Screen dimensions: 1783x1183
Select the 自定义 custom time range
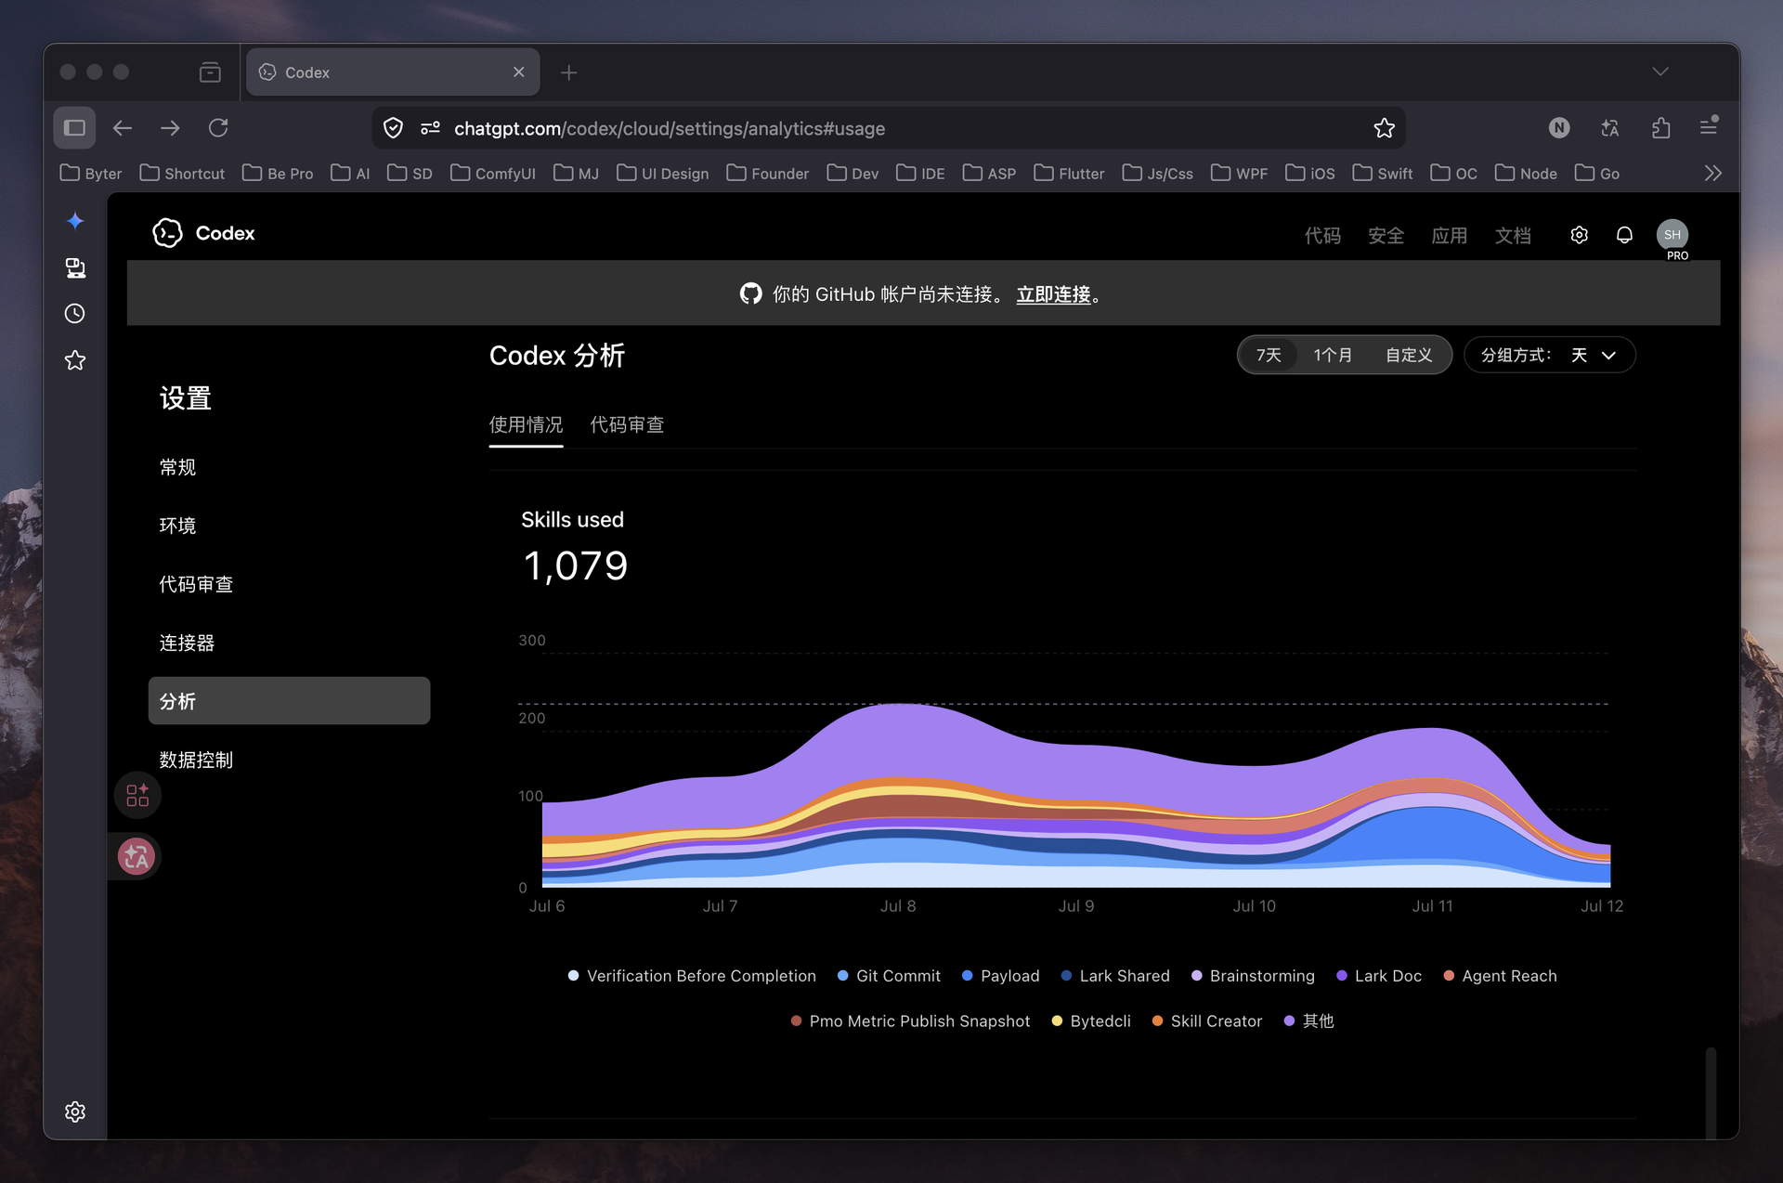(1408, 356)
